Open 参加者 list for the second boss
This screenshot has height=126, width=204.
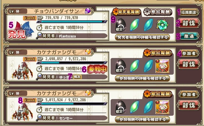pyautogui.click(x=188, y=53)
